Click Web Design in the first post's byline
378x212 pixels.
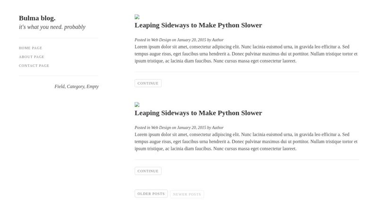[161, 40]
